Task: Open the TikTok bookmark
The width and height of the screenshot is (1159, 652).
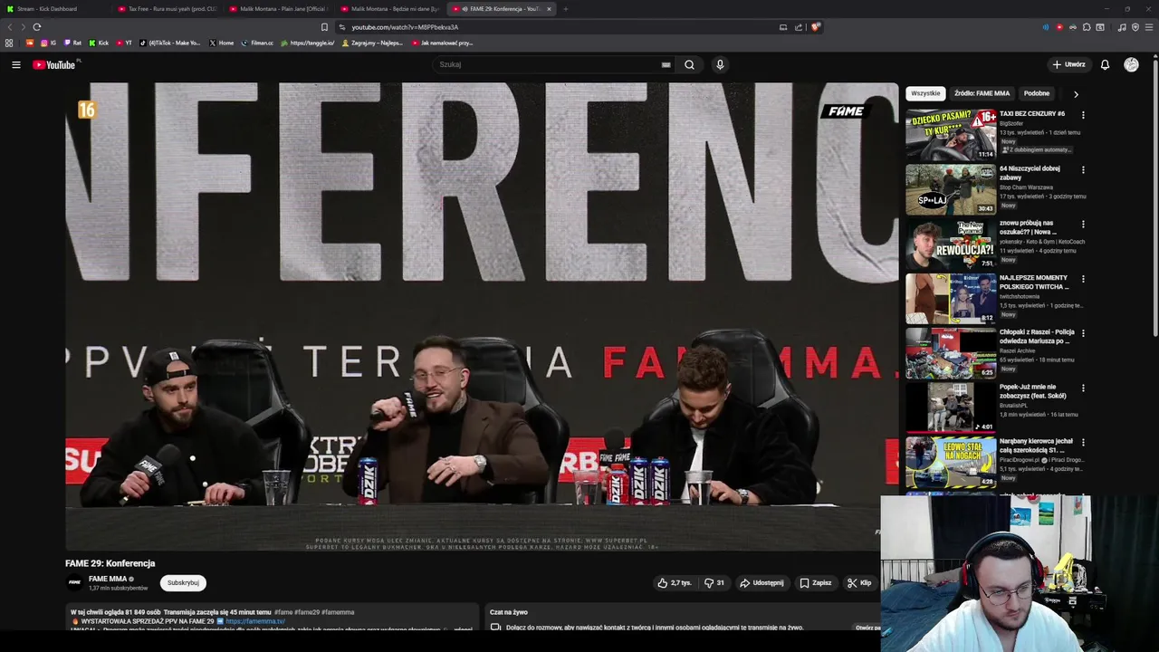Action: tap(170, 43)
